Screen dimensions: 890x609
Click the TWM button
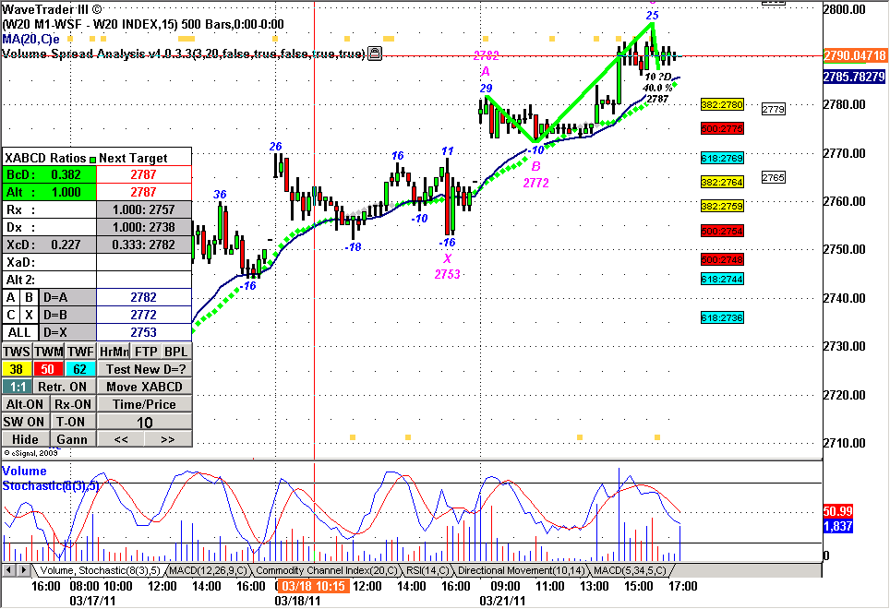point(49,352)
